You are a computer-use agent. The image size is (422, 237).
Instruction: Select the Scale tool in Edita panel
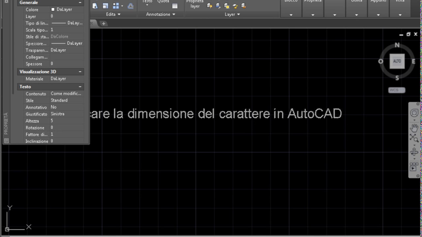click(105, 6)
